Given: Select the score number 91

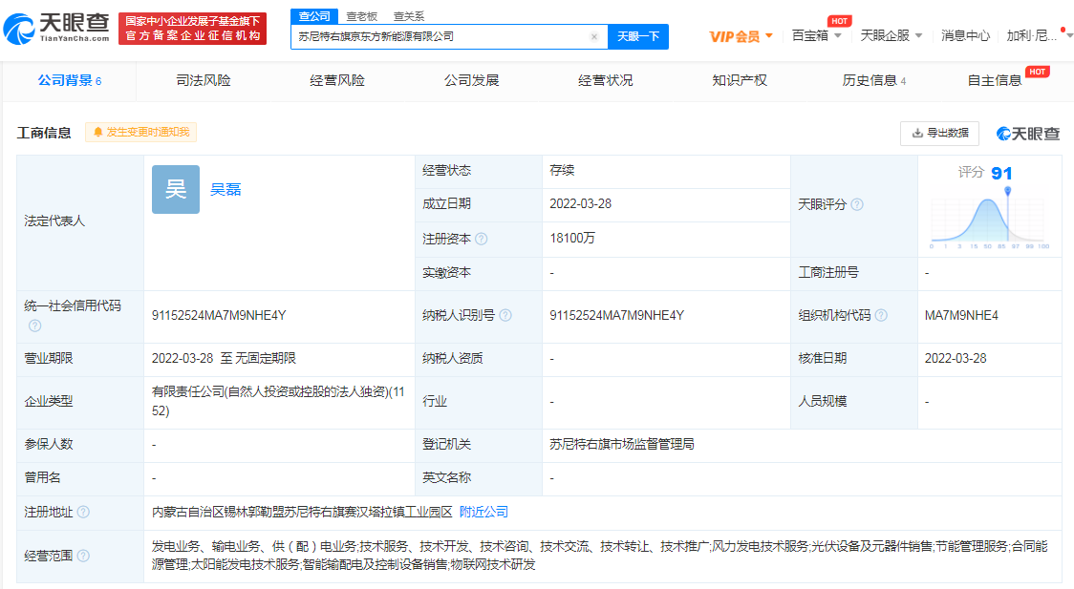Looking at the screenshot, I should point(1001,174).
